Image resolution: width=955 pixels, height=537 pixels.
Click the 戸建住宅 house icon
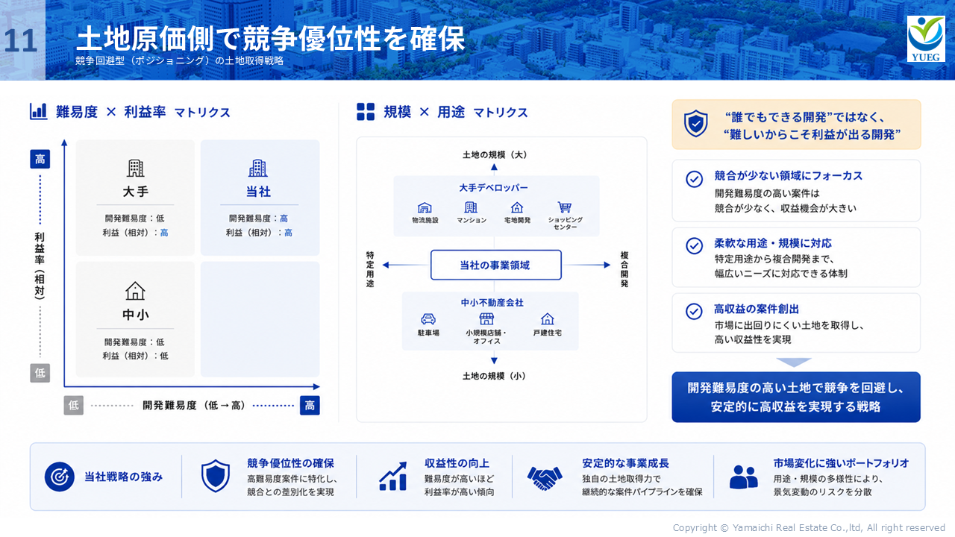click(x=548, y=318)
